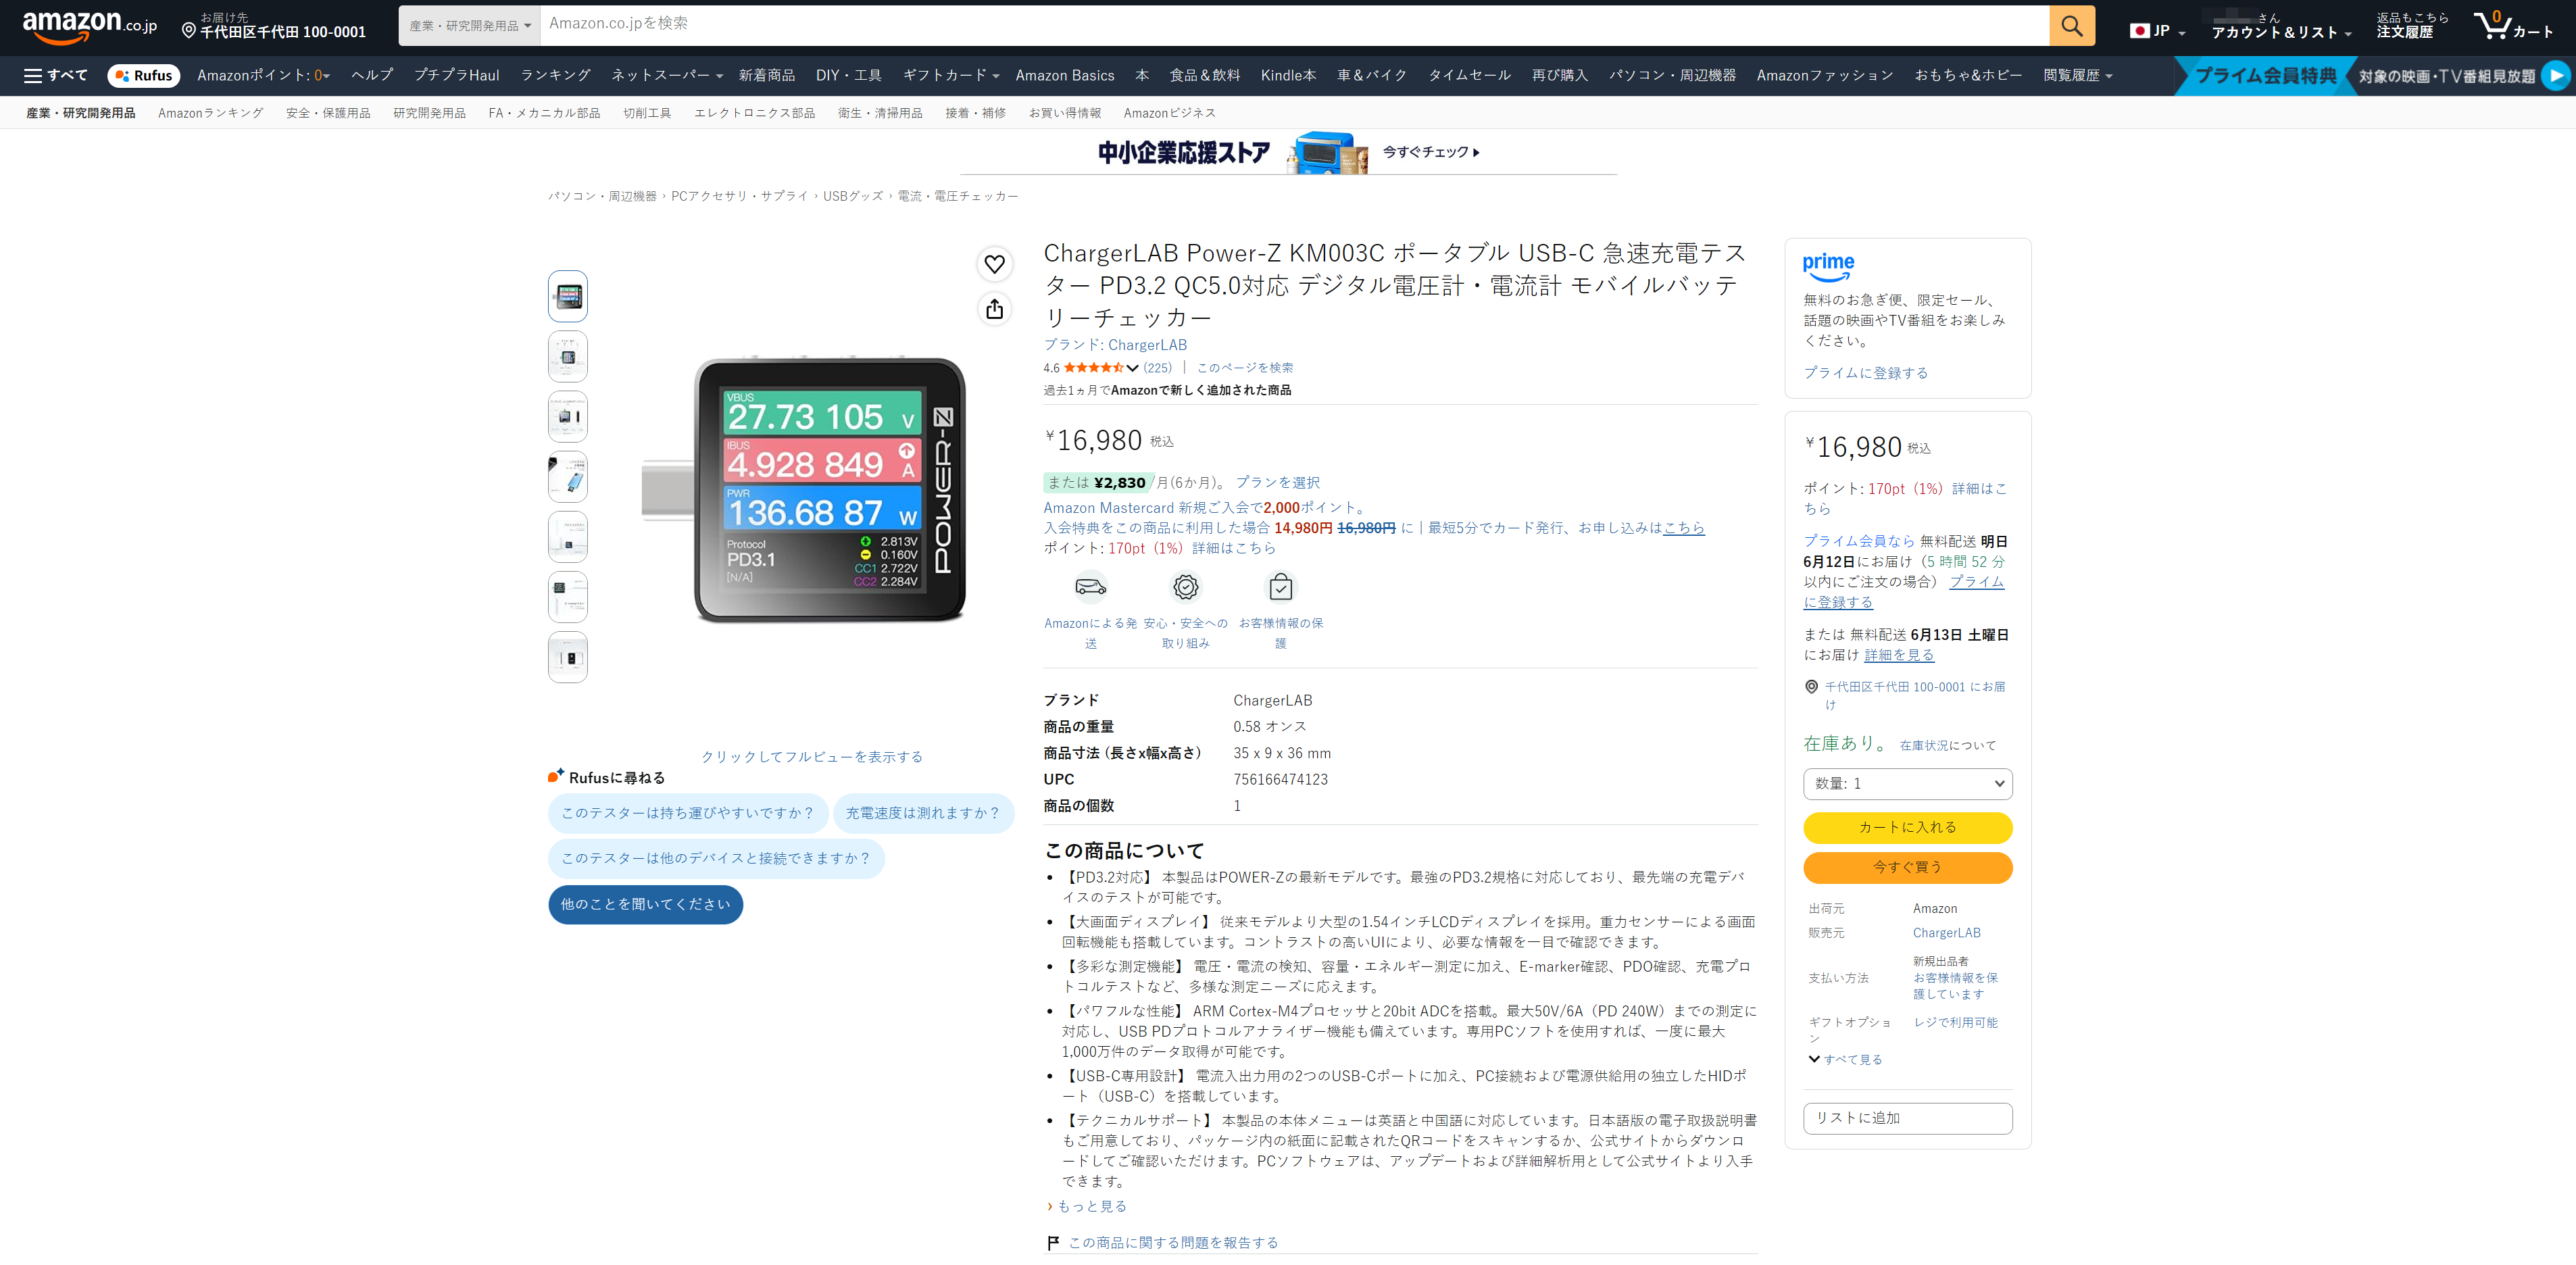Select the first product thumbnail
The image size is (2576, 1265).
click(568, 296)
